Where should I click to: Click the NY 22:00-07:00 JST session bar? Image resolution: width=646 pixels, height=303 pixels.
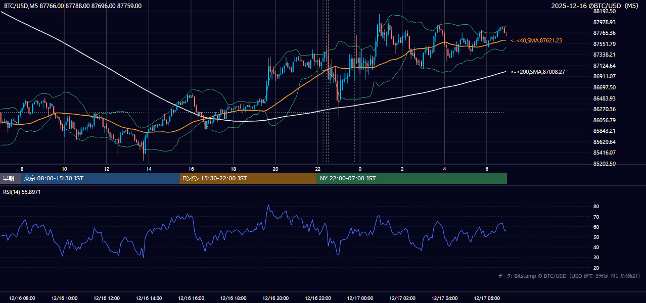(x=412, y=178)
